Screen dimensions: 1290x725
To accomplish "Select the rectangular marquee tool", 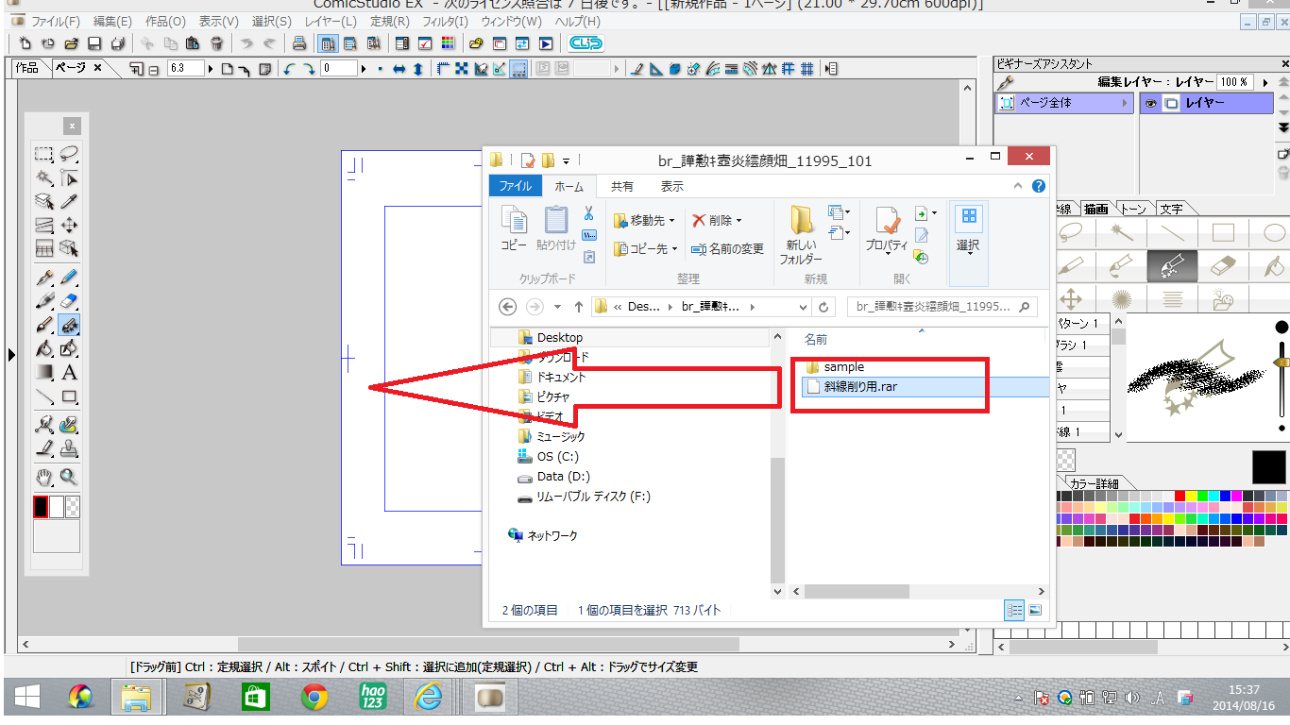I will coord(44,154).
